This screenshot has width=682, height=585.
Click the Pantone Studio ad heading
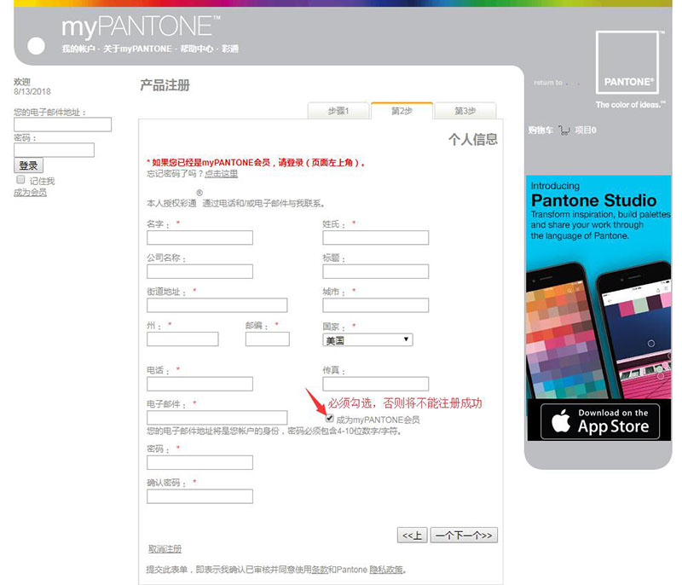point(593,200)
